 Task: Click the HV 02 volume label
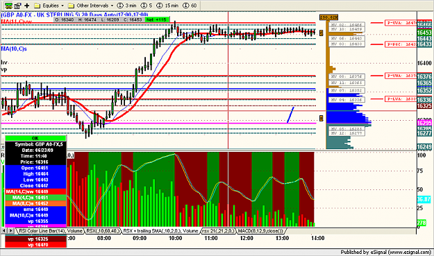[347, 25]
